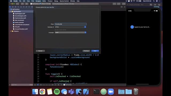This screenshot has height=96, width=171.
Task: Select Info.plist in navigator
Action: tap(17, 27)
